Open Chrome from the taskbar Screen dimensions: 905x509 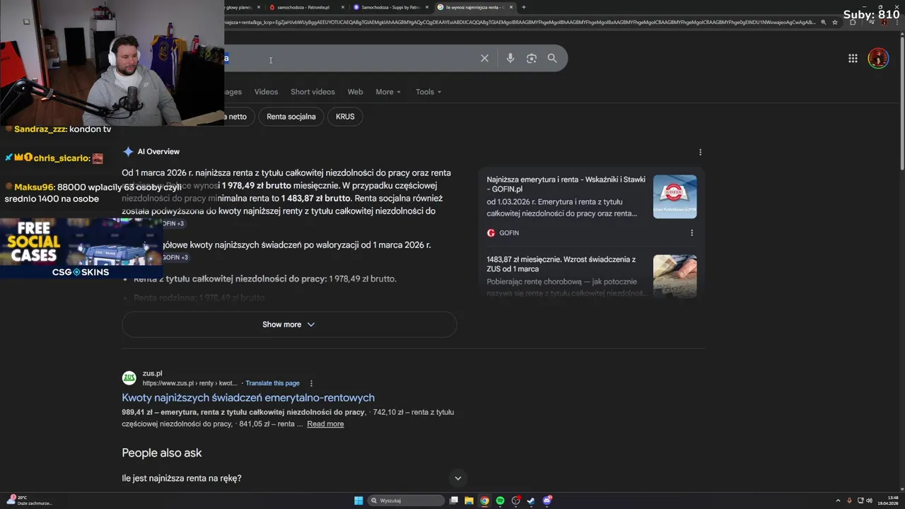[x=484, y=501]
